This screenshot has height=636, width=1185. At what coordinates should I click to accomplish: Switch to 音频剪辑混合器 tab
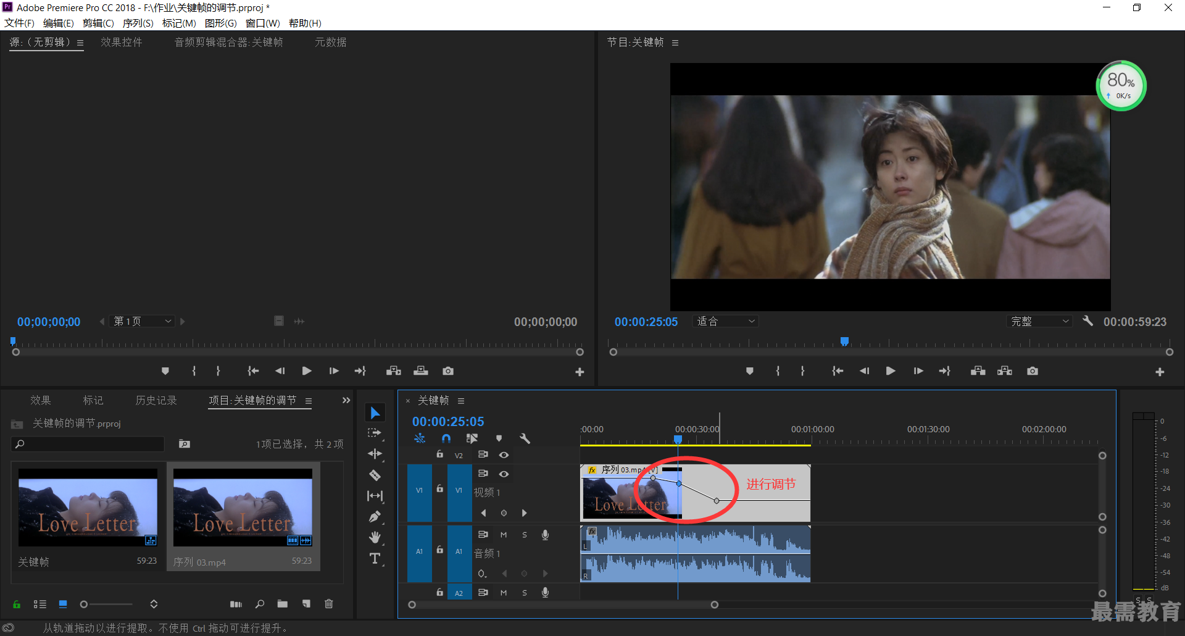click(x=228, y=42)
